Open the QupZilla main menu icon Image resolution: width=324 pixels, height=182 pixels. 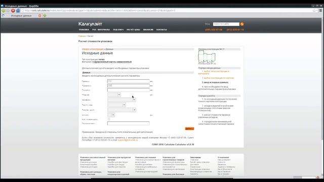[320, 11]
